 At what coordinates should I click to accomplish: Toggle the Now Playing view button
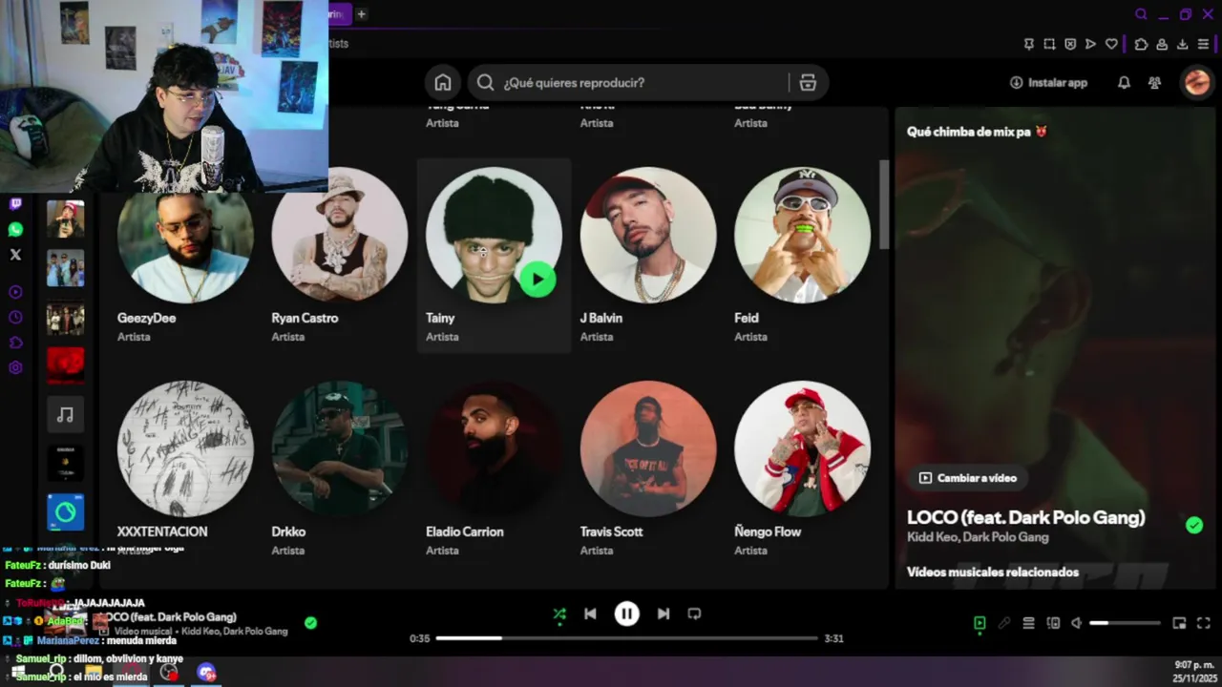click(x=980, y=623)
